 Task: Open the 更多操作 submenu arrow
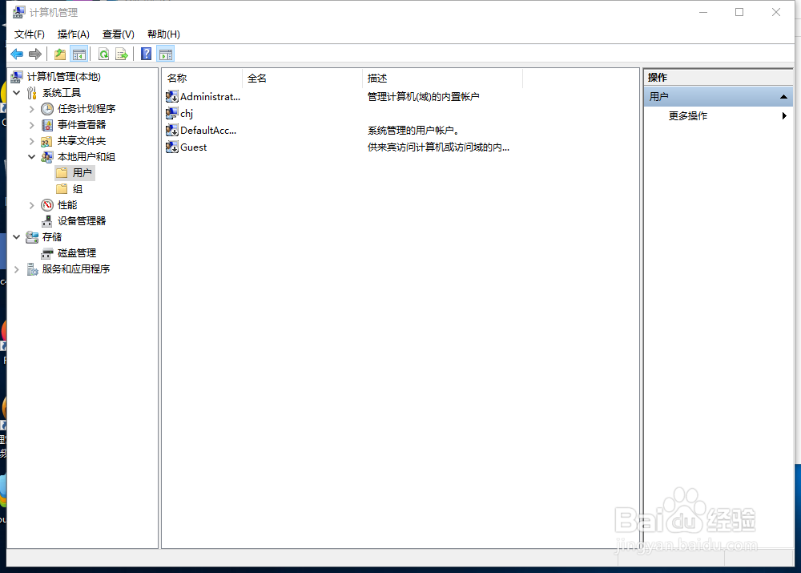783,115
